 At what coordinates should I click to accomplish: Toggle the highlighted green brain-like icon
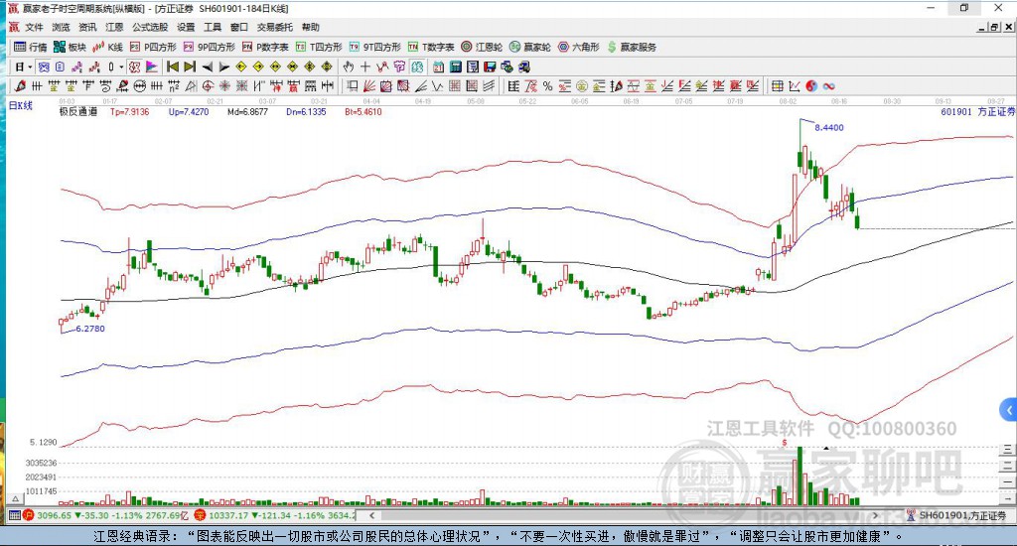pos(416,67)
